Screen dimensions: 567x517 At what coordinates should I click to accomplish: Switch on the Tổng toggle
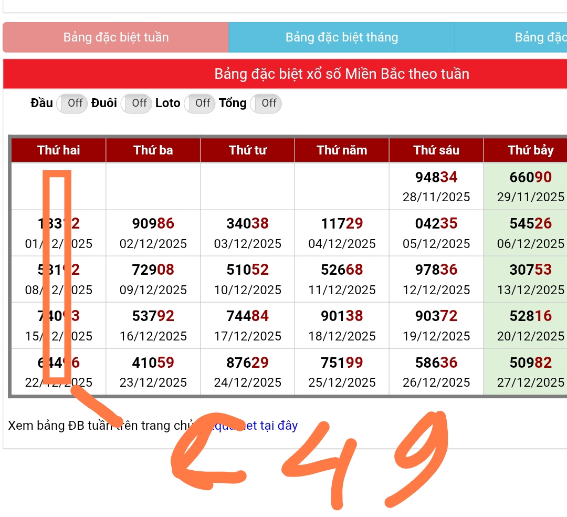tap(266, 104)
